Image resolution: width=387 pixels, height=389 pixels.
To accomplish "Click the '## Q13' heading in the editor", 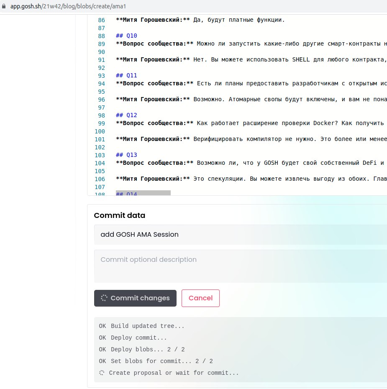I will [x=126, y=155].
